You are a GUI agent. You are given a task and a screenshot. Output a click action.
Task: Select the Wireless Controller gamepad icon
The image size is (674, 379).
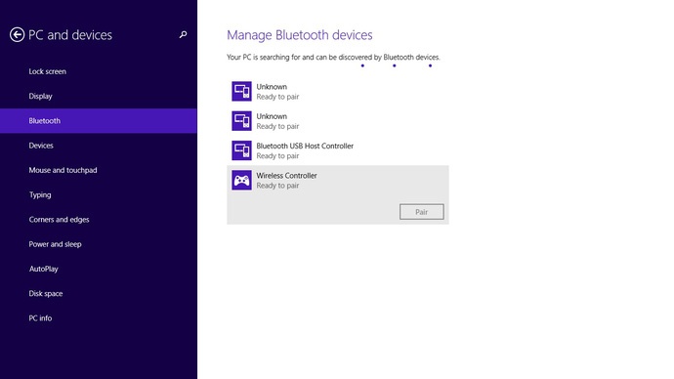click(x=241, y=180)
